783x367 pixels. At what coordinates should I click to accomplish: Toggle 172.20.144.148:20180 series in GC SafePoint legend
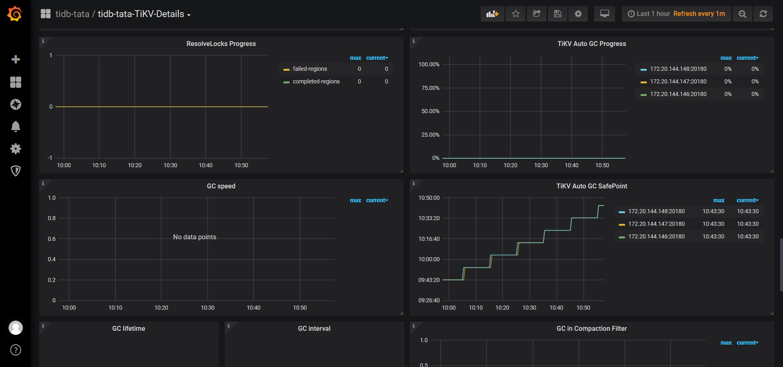point(656,212)
